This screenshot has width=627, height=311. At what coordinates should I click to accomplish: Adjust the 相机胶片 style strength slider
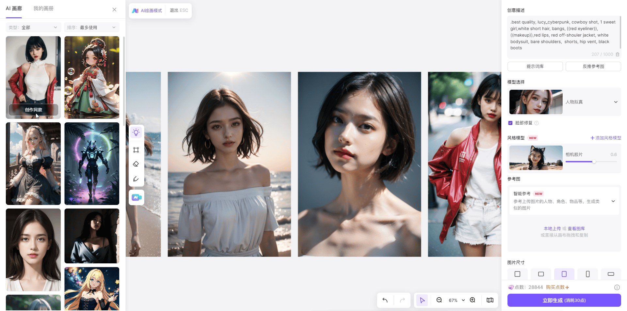point(594,162)
